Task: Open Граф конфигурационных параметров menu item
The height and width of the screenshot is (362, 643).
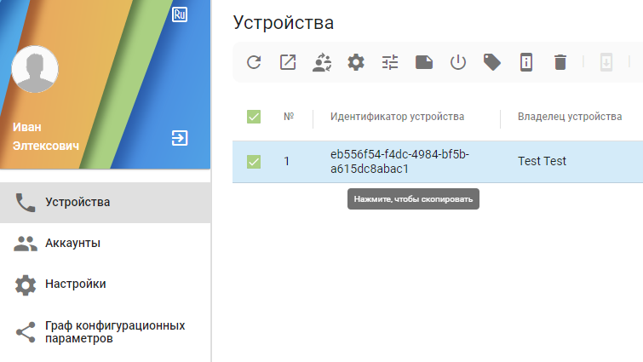Action: [106, 332]
